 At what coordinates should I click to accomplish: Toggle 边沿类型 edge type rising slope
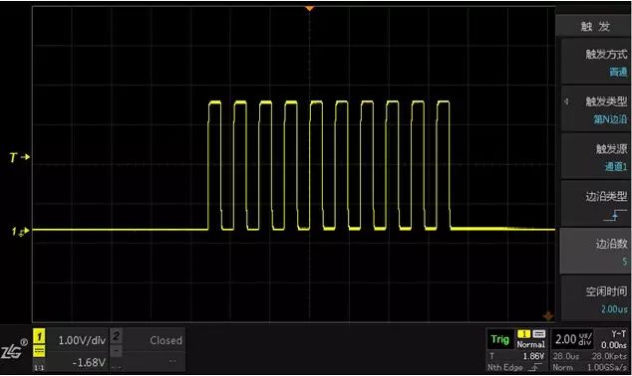click(x=595, y=204)
